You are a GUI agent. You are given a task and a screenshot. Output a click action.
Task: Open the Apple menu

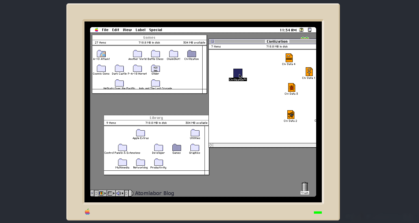(x=97, y=30)
